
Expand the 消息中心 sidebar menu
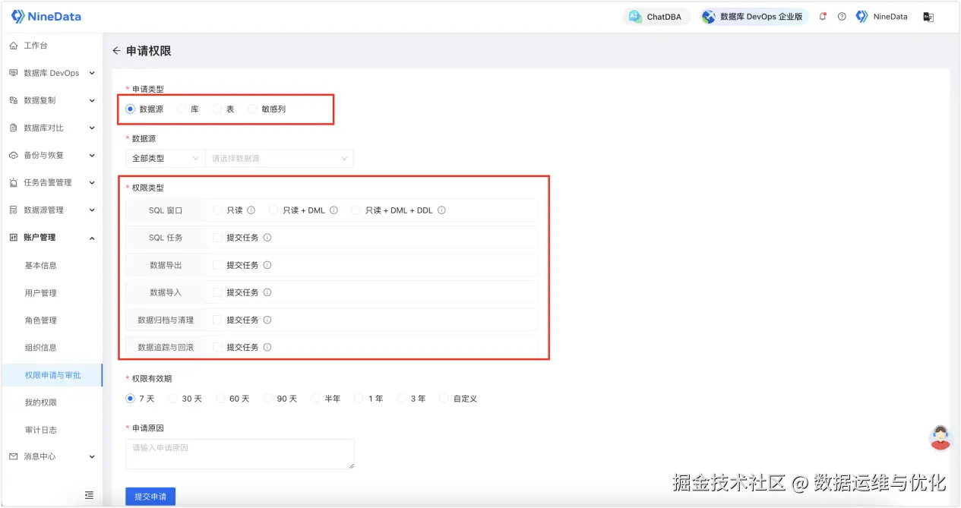51,456
